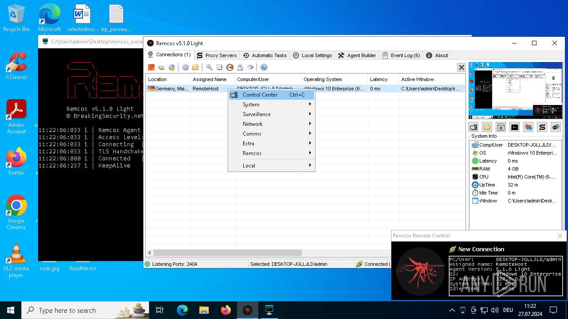Expand the Remcos submenu
The image size is (568, 319).
(x=271, y=153)
